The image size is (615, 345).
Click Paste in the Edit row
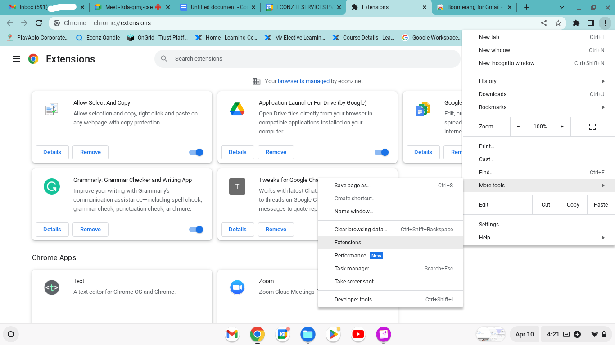coord(601,205)
